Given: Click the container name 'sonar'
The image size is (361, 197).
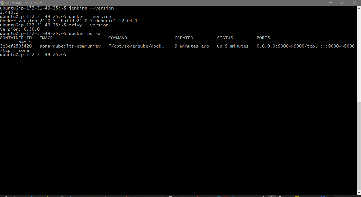Looking at the screenshot, I should click(x=25, y=50).
